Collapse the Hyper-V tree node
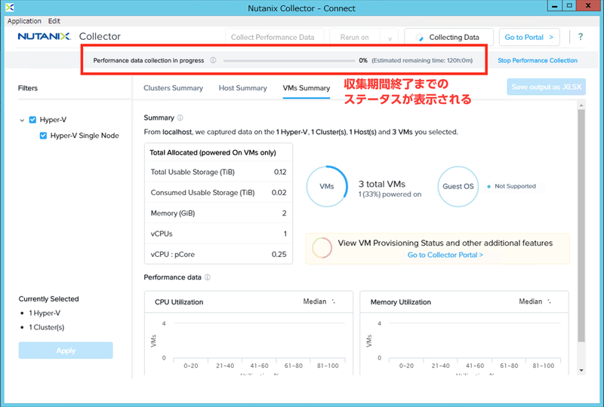The height and width of the screenshot is (407, 604). pos(22,120)
